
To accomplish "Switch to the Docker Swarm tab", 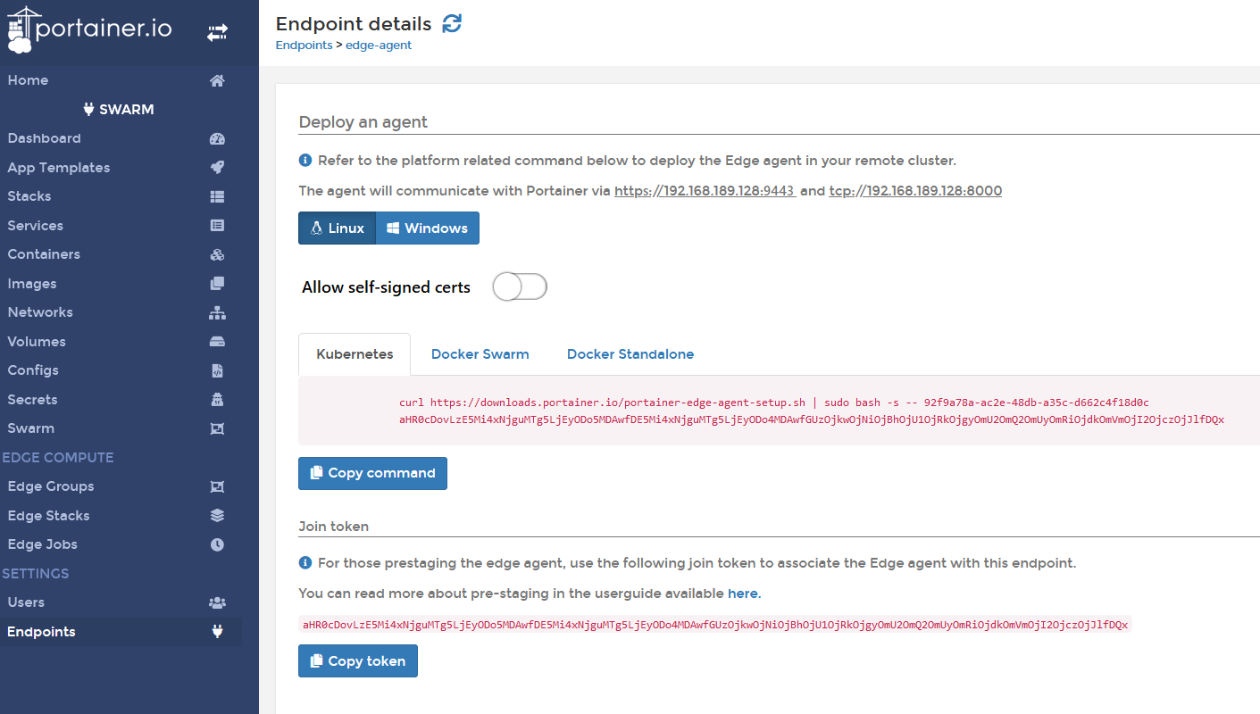I will (x=480, y=353).
